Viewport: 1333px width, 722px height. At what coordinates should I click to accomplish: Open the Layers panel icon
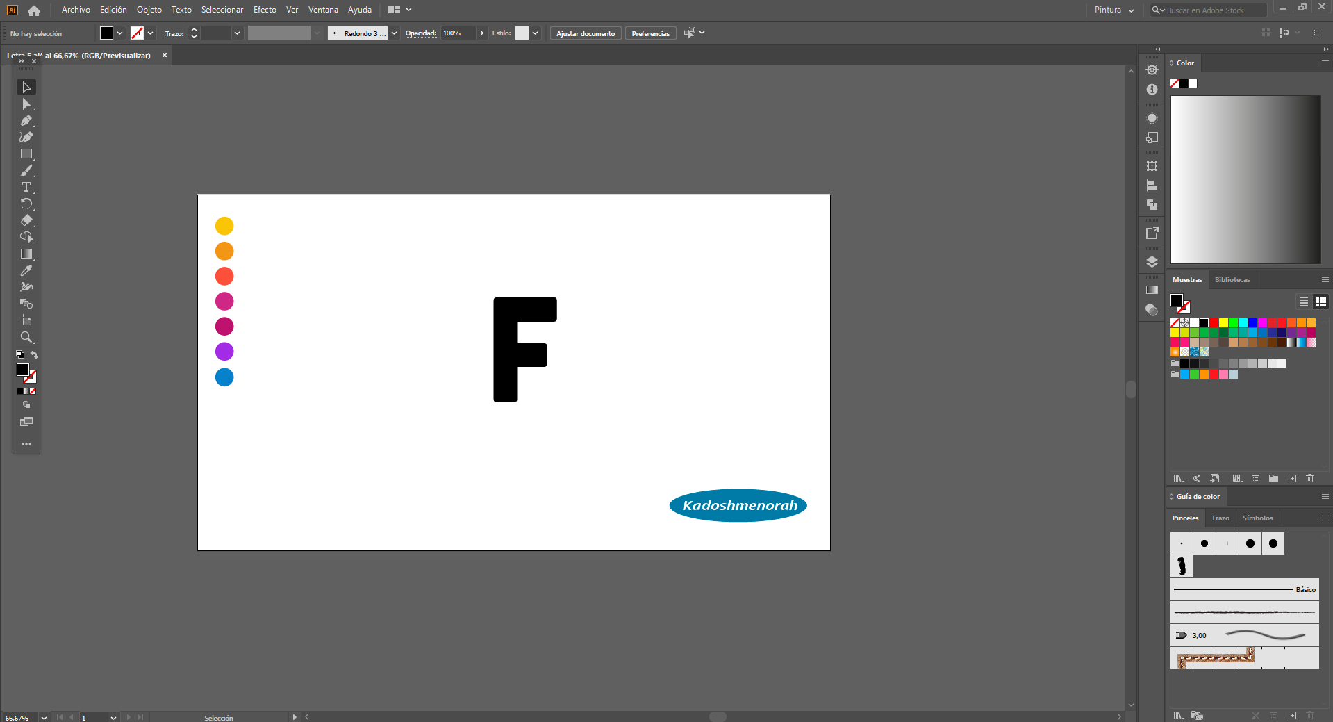(x=1152, y=262)
